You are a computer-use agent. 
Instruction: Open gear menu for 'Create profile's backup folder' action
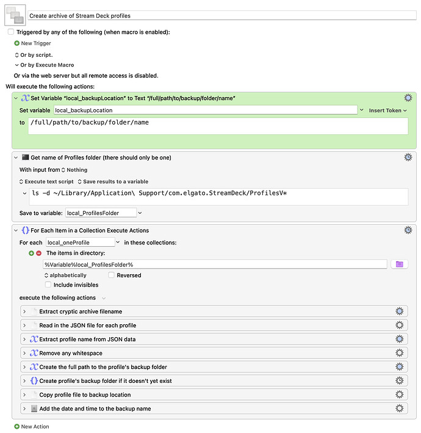click(400, 380)
